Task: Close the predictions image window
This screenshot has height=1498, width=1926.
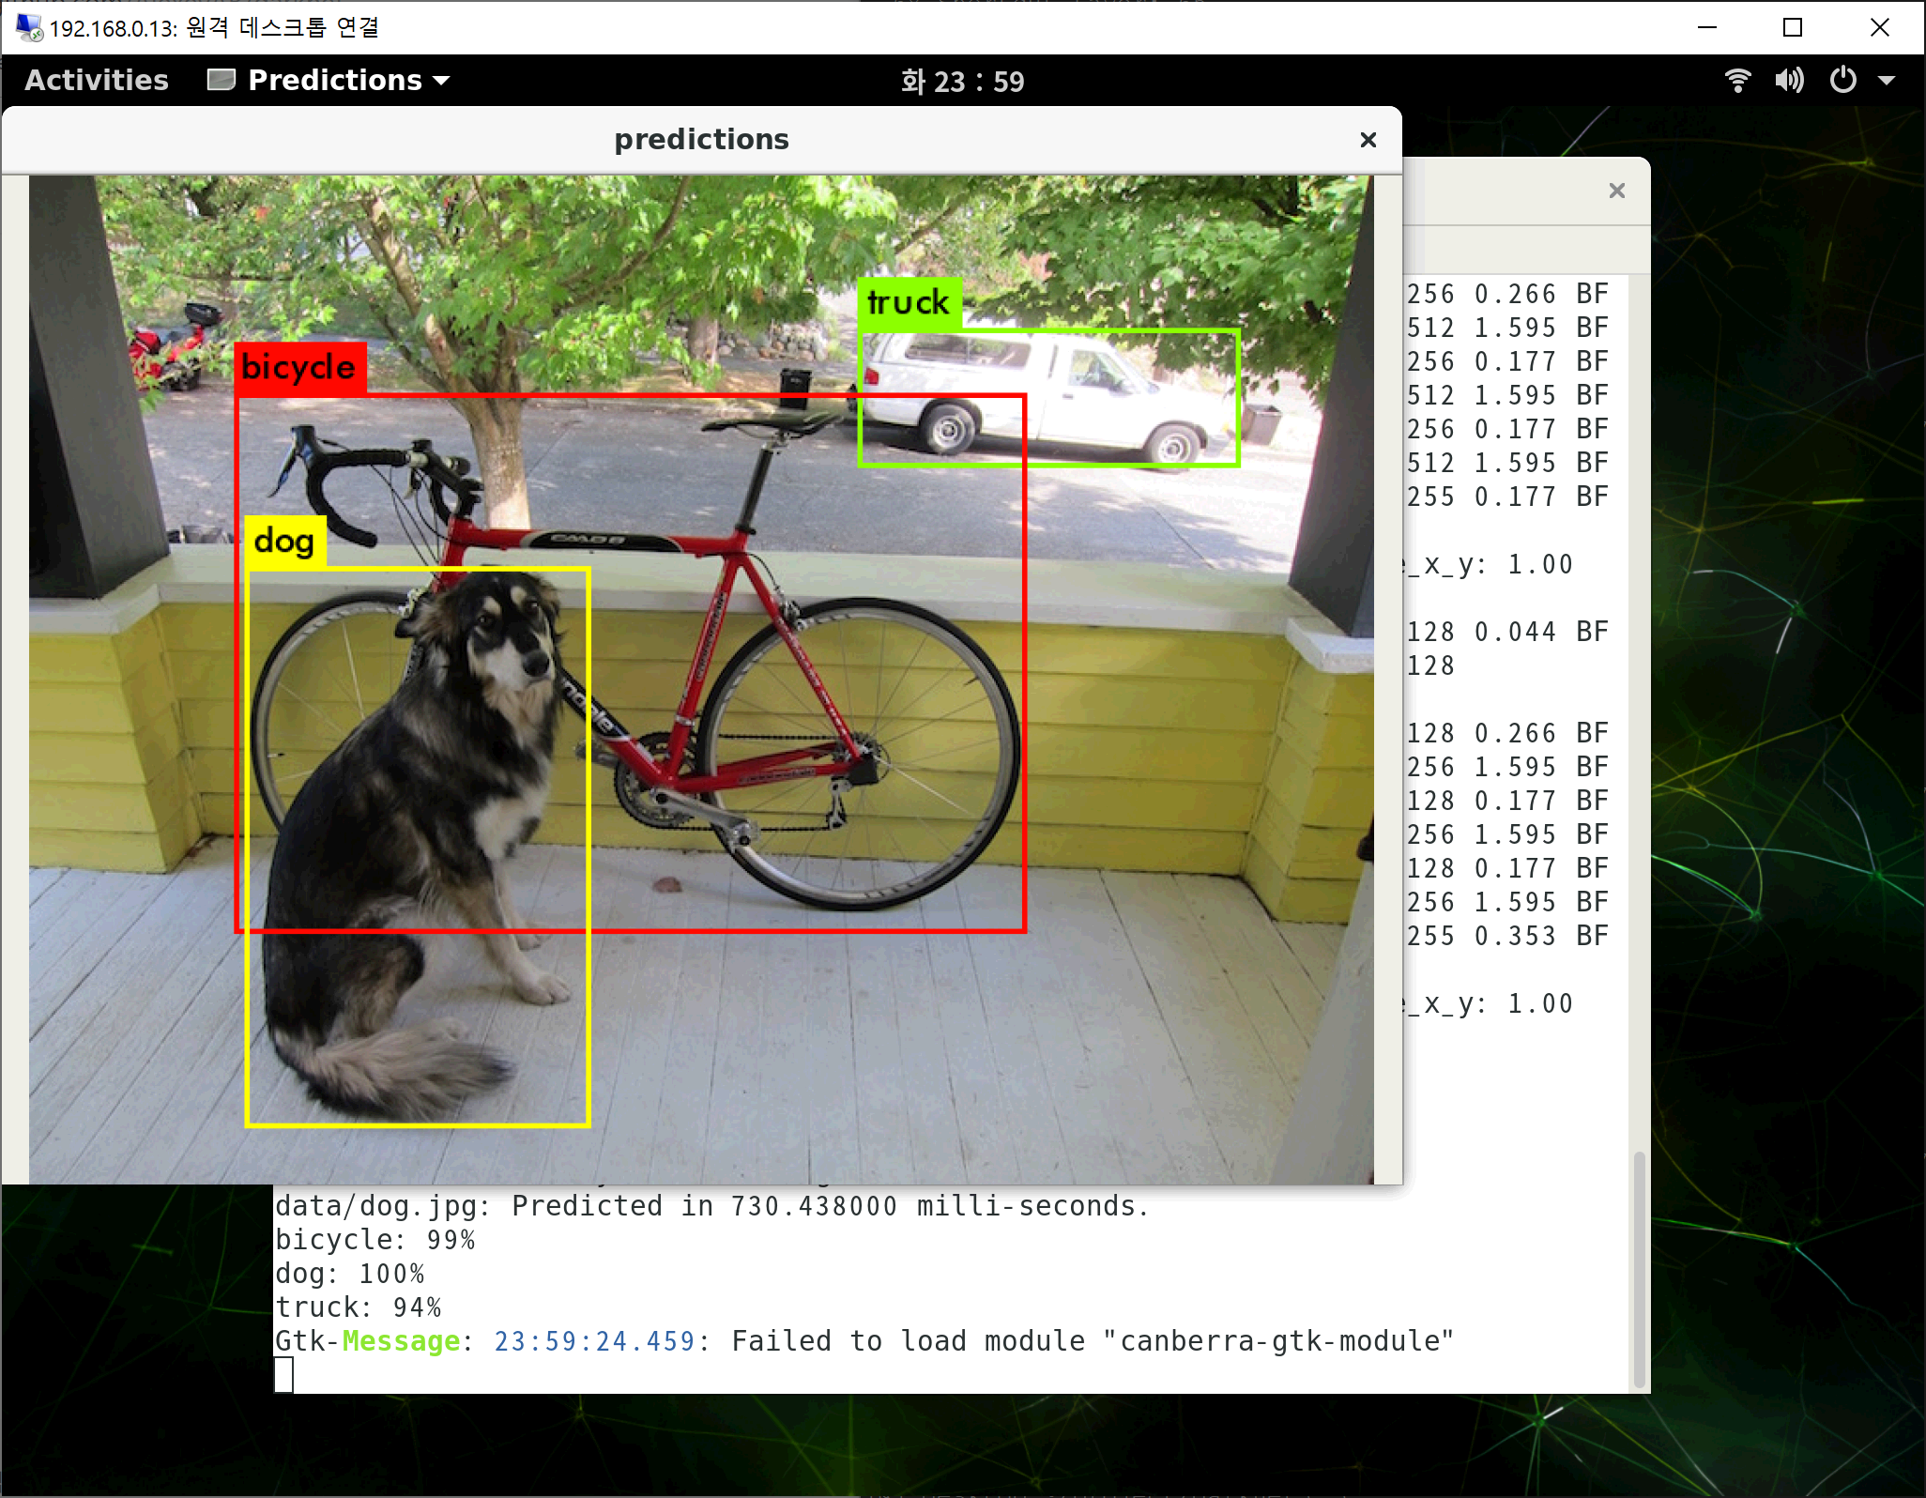Action: [x=1368, y=140]
